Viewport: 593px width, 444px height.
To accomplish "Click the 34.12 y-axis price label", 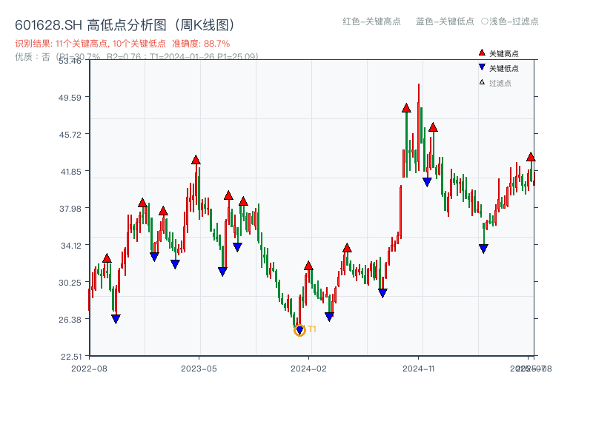I will (x=70, y=246).
